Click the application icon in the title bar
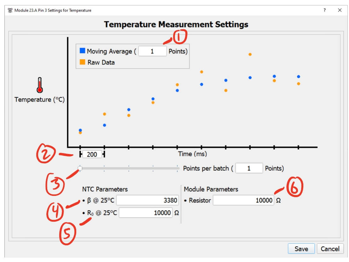349x262 pixels. pyautogui.click(x=10, y=10)
